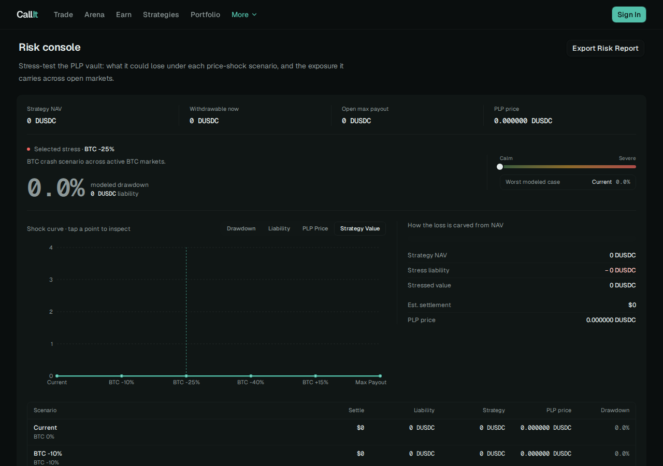Image resolution: width=663 pixels, height=466 pixels.
Task: Open the Portfolio page
Action: pyautogui.click(x=205, y=14)
